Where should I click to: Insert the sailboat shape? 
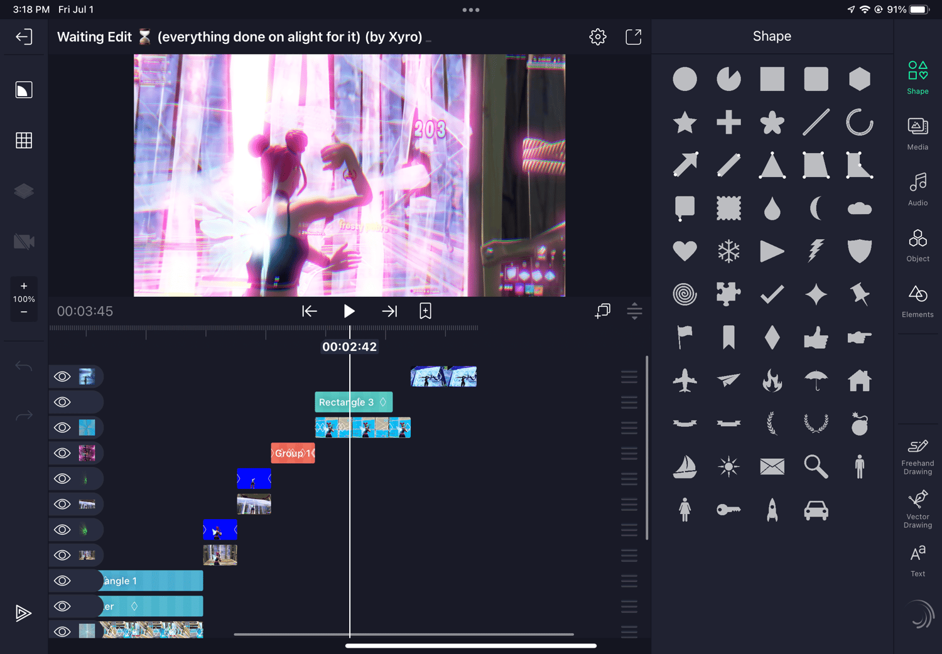tap(685, 466)
